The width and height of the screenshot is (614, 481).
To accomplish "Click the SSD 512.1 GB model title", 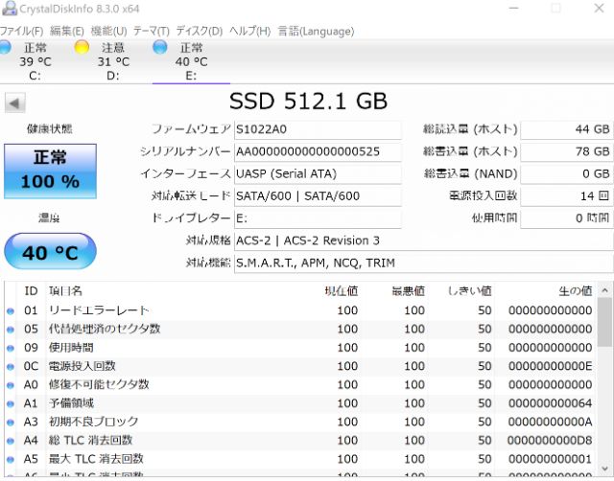I will 308,102.
